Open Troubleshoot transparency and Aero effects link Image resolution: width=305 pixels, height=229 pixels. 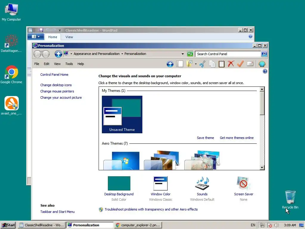tap(151, 209)
